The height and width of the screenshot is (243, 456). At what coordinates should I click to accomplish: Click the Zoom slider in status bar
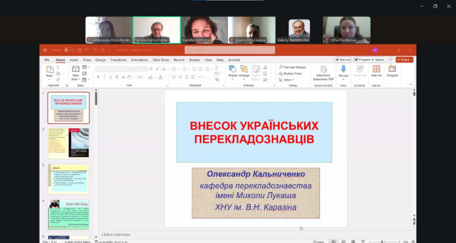(384, 242)
